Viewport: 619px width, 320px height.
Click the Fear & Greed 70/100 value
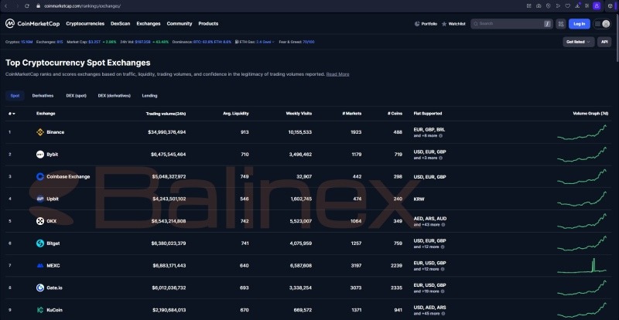308,42
